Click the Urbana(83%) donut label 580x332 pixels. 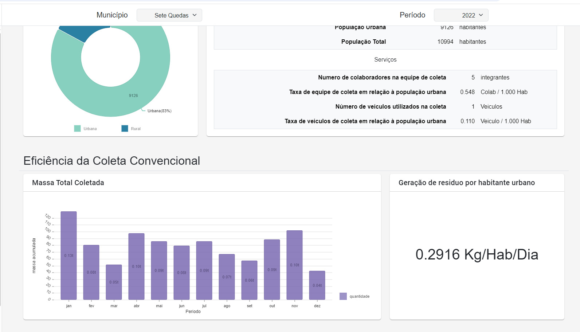click(159, 111)
